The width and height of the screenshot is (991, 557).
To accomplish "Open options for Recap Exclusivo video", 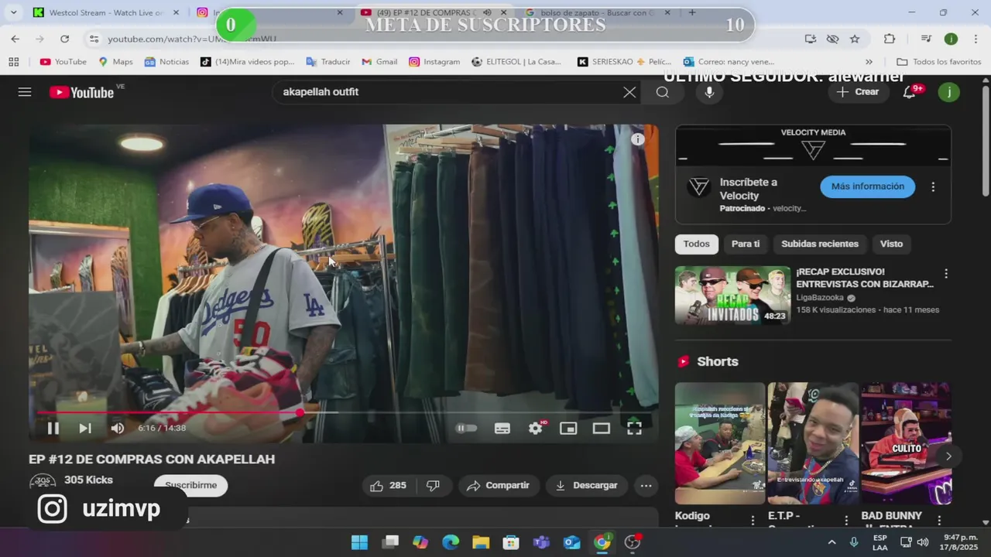I will click(945, 274).
